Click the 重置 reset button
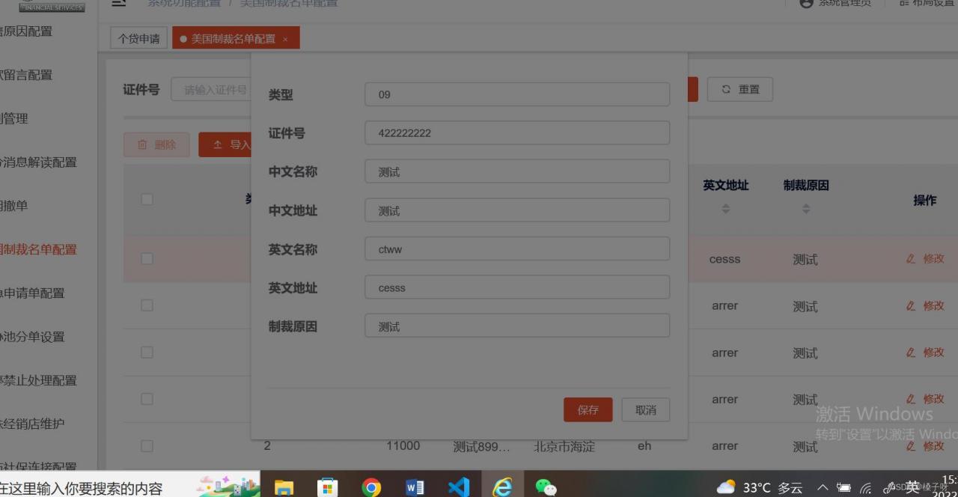Screen dimensions: 958x497 (740, 89)
